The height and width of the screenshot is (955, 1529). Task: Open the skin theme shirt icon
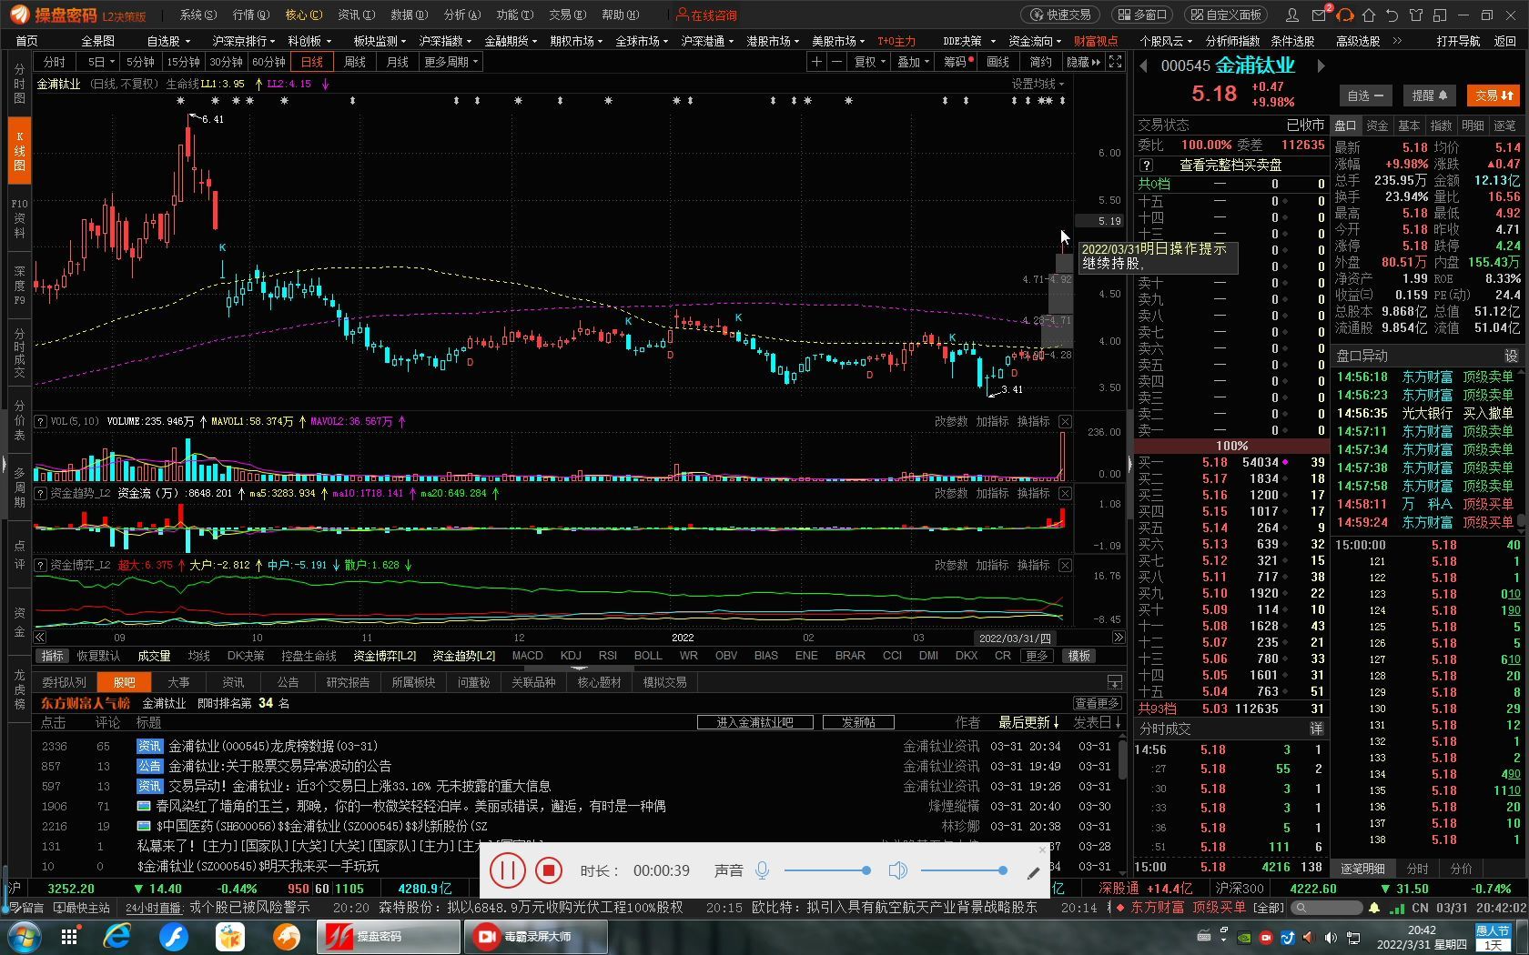pos(1415,15)
